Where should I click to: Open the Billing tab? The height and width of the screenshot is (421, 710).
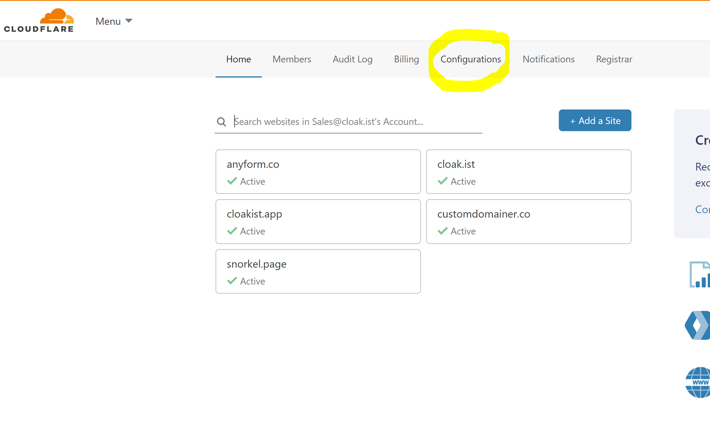click(406, 59)
